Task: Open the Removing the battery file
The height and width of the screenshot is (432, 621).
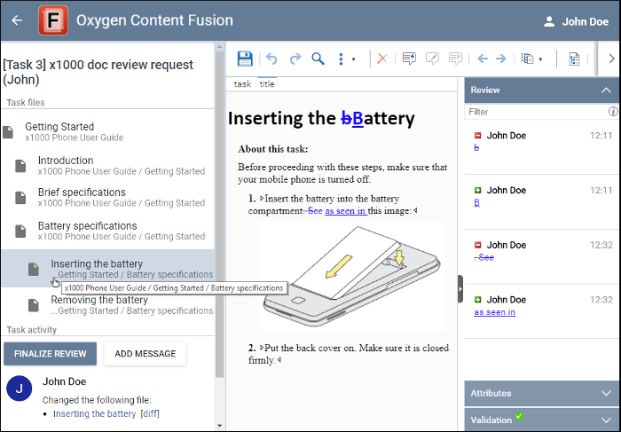Action: click(107, 304)
